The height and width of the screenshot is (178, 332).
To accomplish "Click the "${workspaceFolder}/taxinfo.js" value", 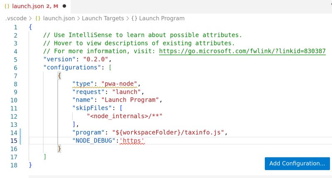I will (168, 133).
